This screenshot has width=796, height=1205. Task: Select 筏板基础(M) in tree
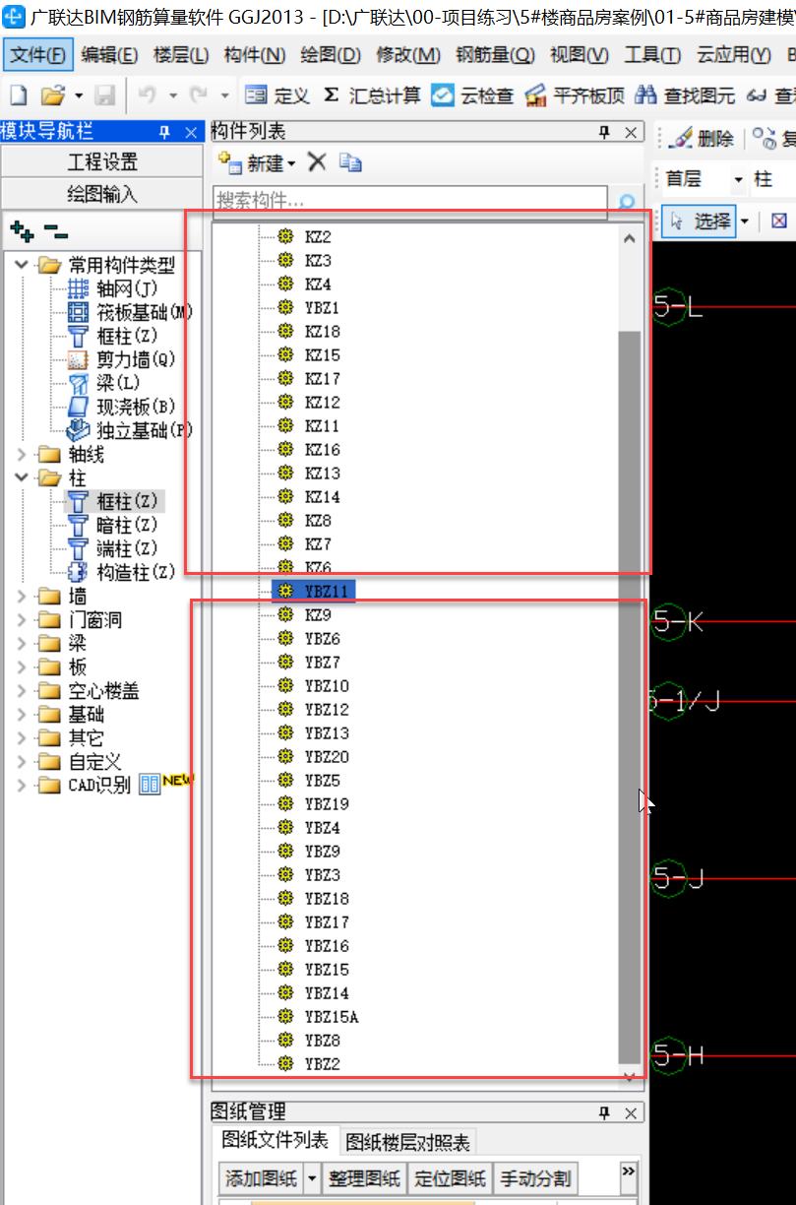(x=130, y=312)
